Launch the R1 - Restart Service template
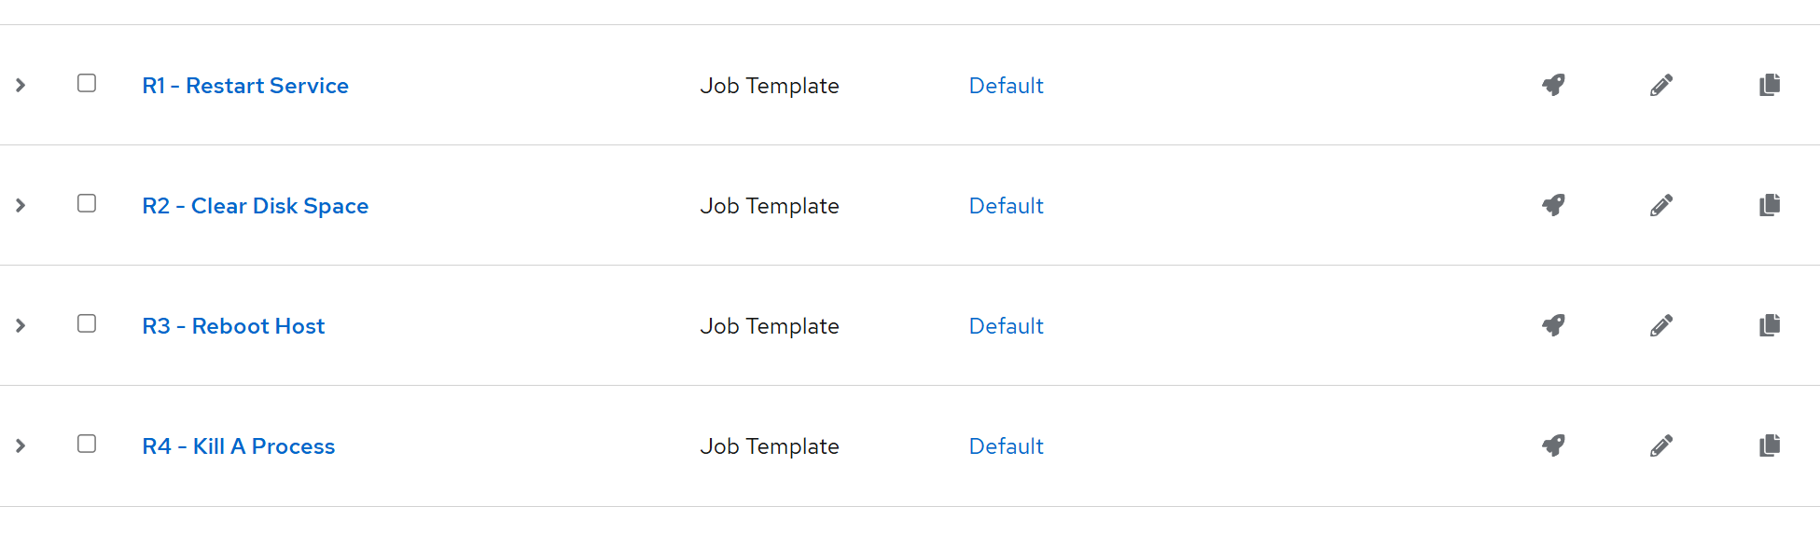 [1553, 85]
